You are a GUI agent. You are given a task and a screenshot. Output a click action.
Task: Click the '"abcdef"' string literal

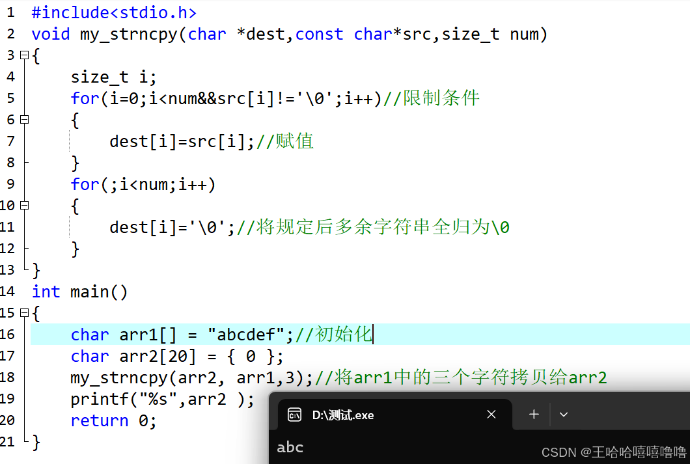click(x=247, y=335)
